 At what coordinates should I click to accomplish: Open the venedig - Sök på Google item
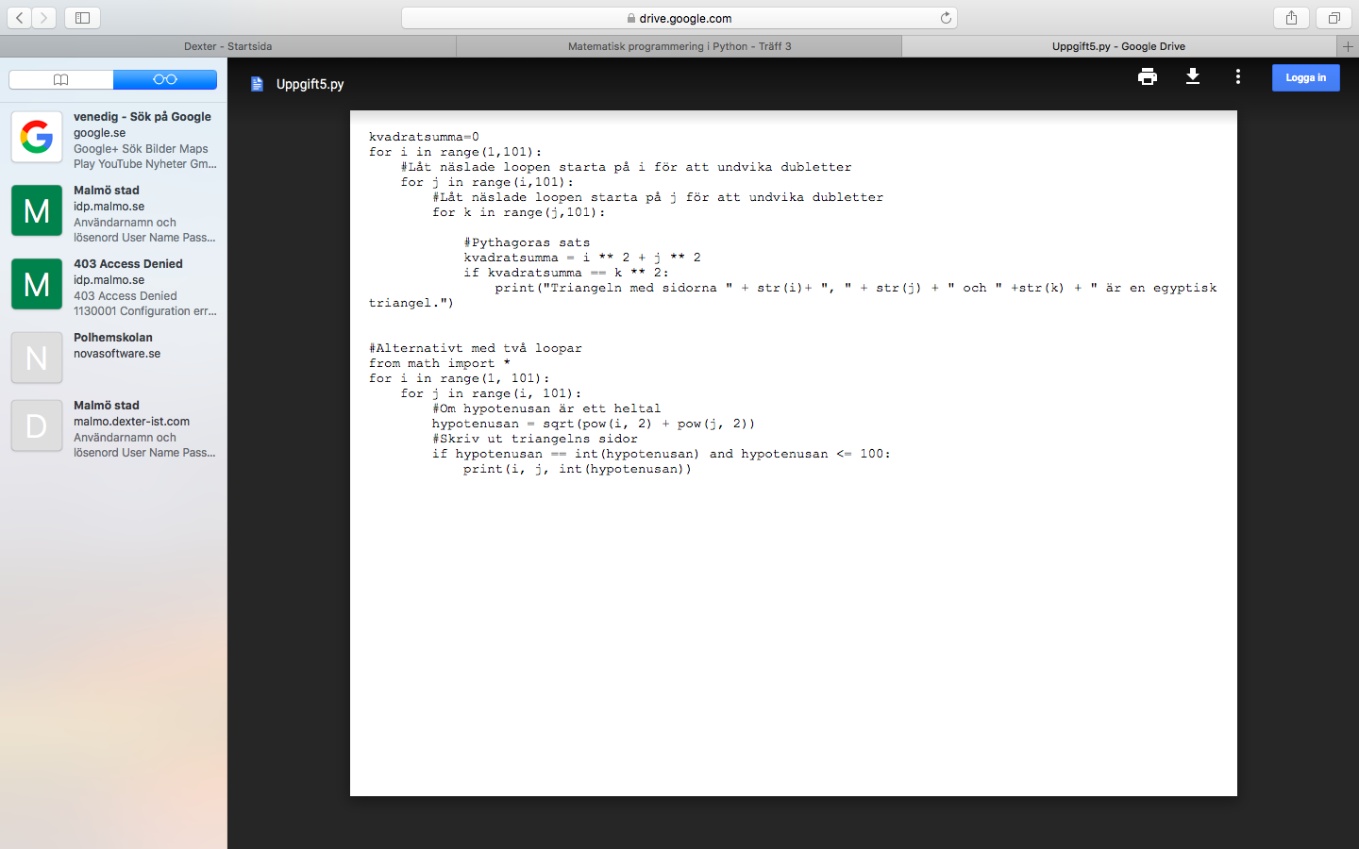(x=113, y=139)
